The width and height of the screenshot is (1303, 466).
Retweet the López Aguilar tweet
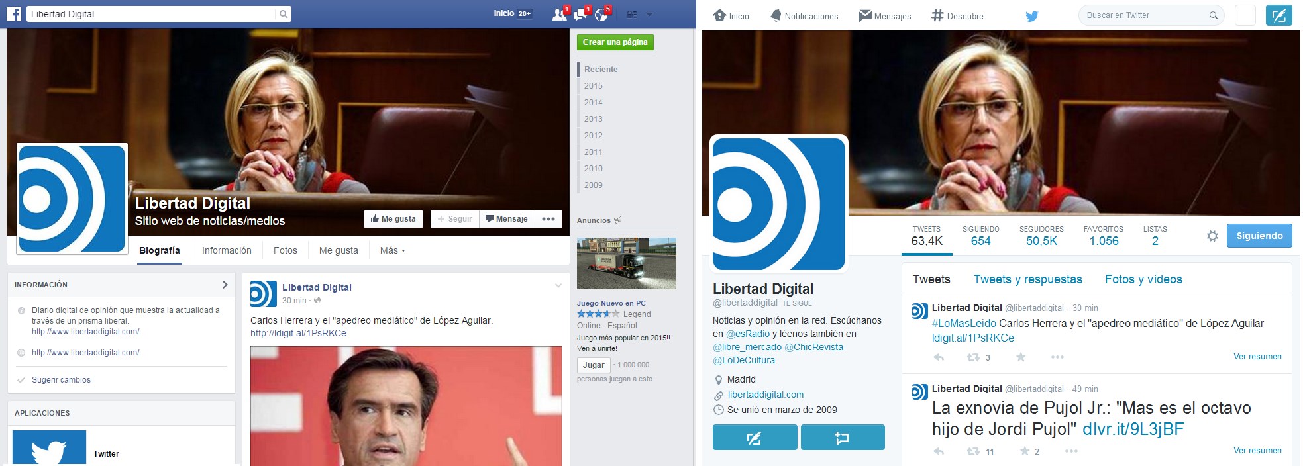973,357
